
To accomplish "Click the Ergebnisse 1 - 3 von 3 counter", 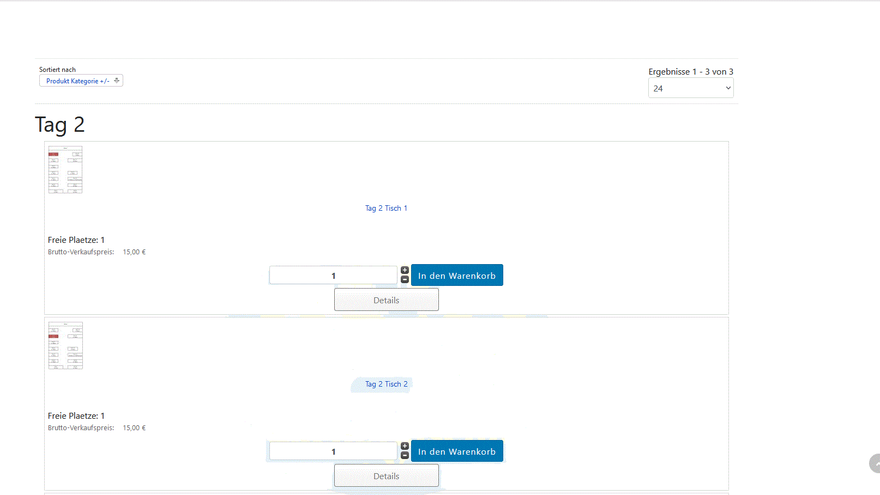I will pos(690,72).
